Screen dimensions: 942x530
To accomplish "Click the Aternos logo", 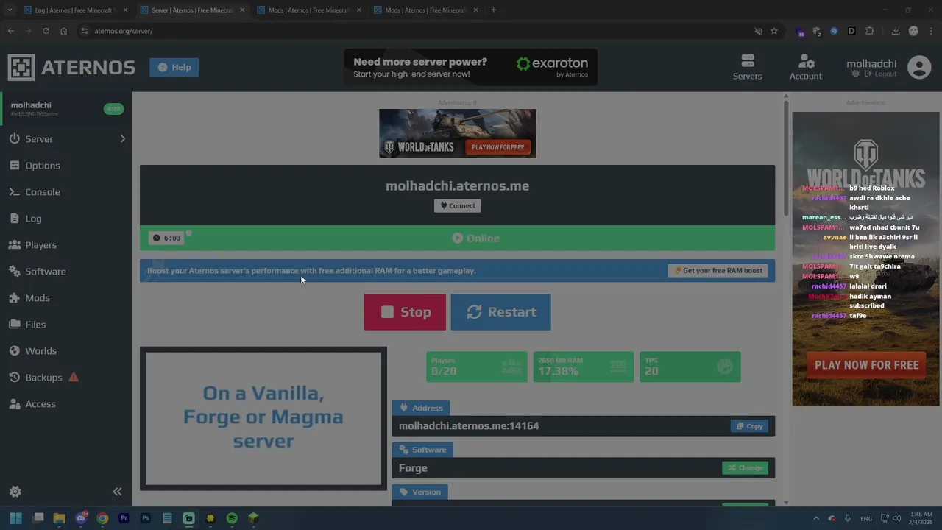I will pos(71,68).
